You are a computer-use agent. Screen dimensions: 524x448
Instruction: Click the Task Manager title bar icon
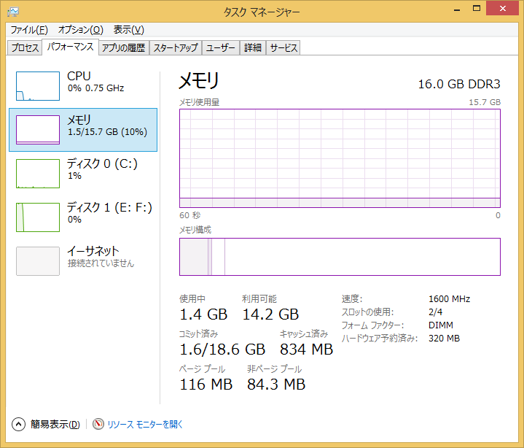click(13, 11)
